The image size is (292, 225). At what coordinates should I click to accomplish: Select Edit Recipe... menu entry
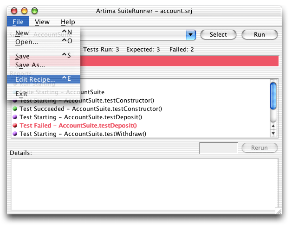[x=44, y=79]
